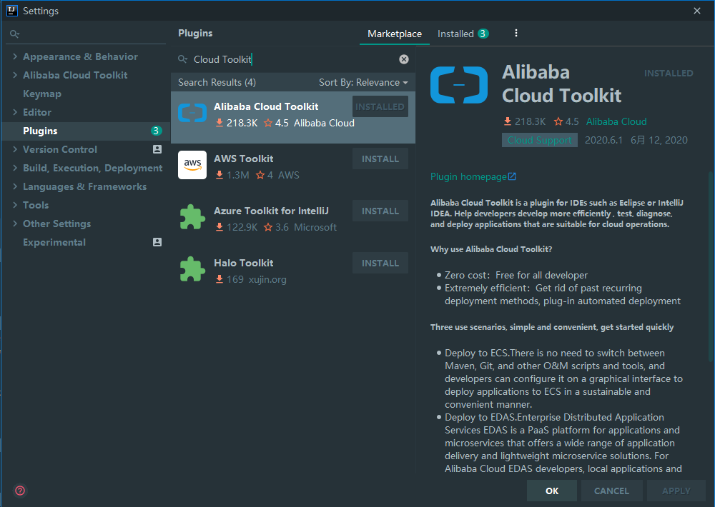
Task: Click the help question mark icon
Action: coord(20,491)
